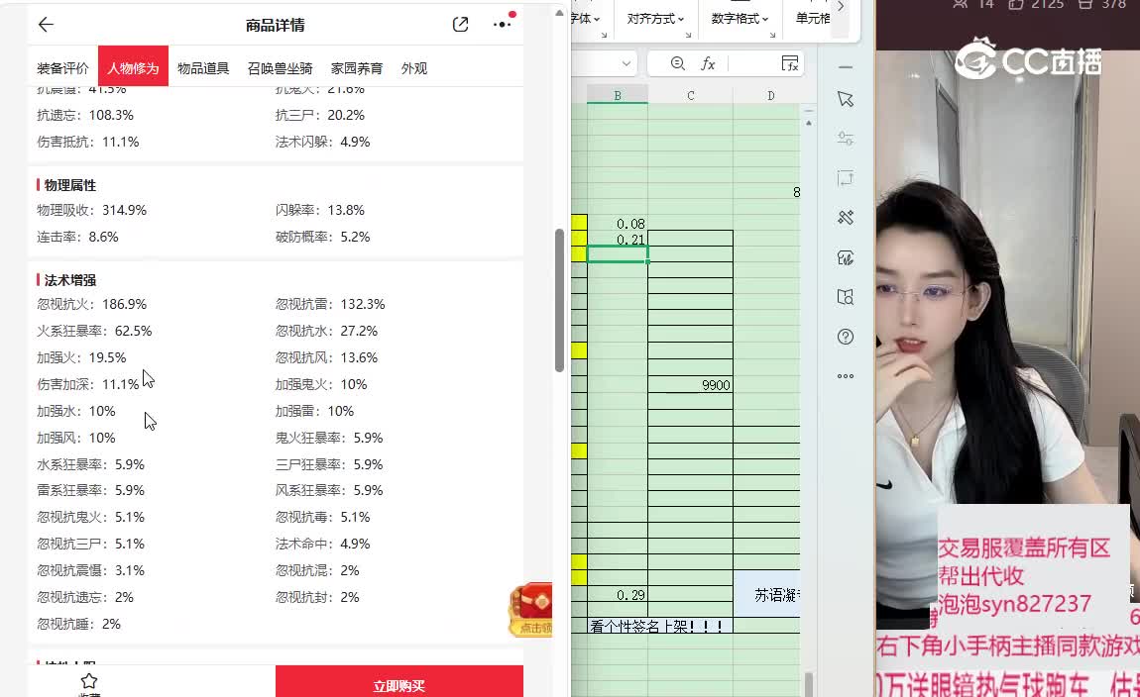Expand the 对齐方式 ribbon dropdown
The image size is (1140, 697).
[x=655, y=19]
